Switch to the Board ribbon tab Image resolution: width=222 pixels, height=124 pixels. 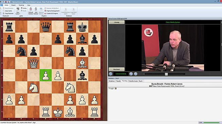(x=14, y=5)
